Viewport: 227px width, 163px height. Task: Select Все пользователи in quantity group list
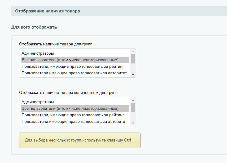75,109
